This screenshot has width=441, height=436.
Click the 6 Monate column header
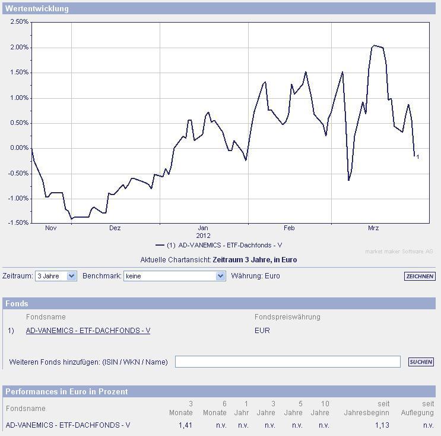point(215,408)
